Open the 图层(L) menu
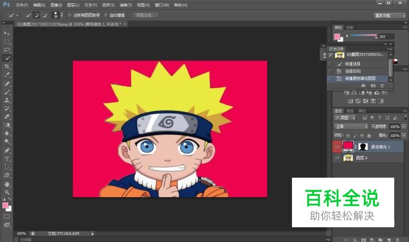The width and height of the screenshot is (409, 242). point(73,5)
